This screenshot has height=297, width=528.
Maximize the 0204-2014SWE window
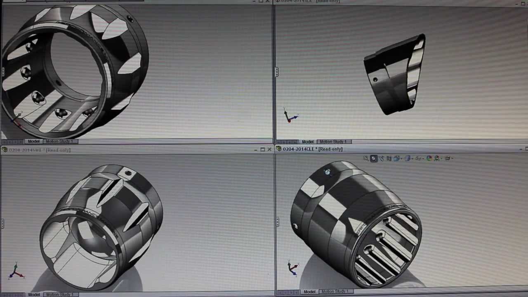point(262,149)
